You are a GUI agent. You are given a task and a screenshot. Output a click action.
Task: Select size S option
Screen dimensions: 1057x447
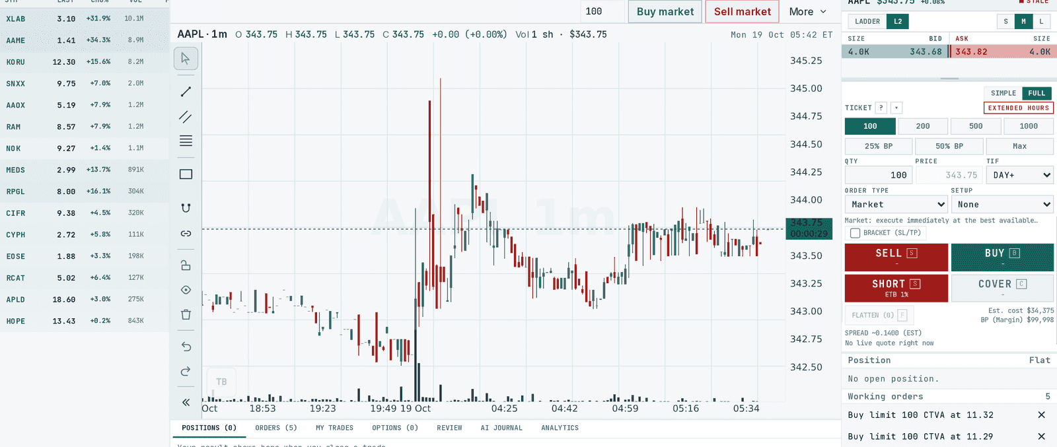coord(1005,21)
